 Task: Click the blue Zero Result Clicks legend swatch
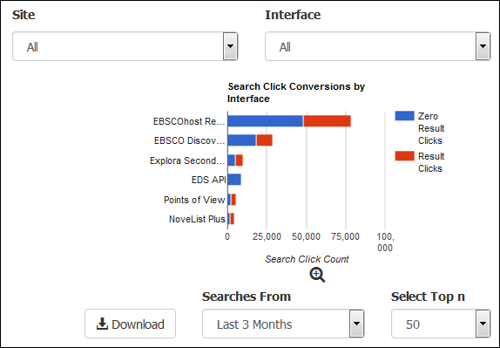404,116
